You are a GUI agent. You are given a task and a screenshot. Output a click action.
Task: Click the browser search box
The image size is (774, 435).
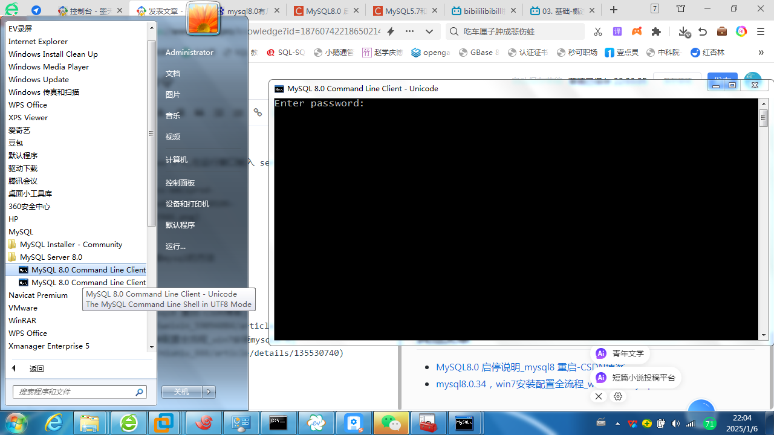(515, 31)
